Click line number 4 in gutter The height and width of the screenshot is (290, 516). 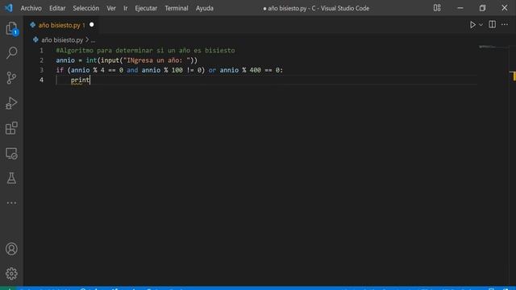click(x=41, y=80)
